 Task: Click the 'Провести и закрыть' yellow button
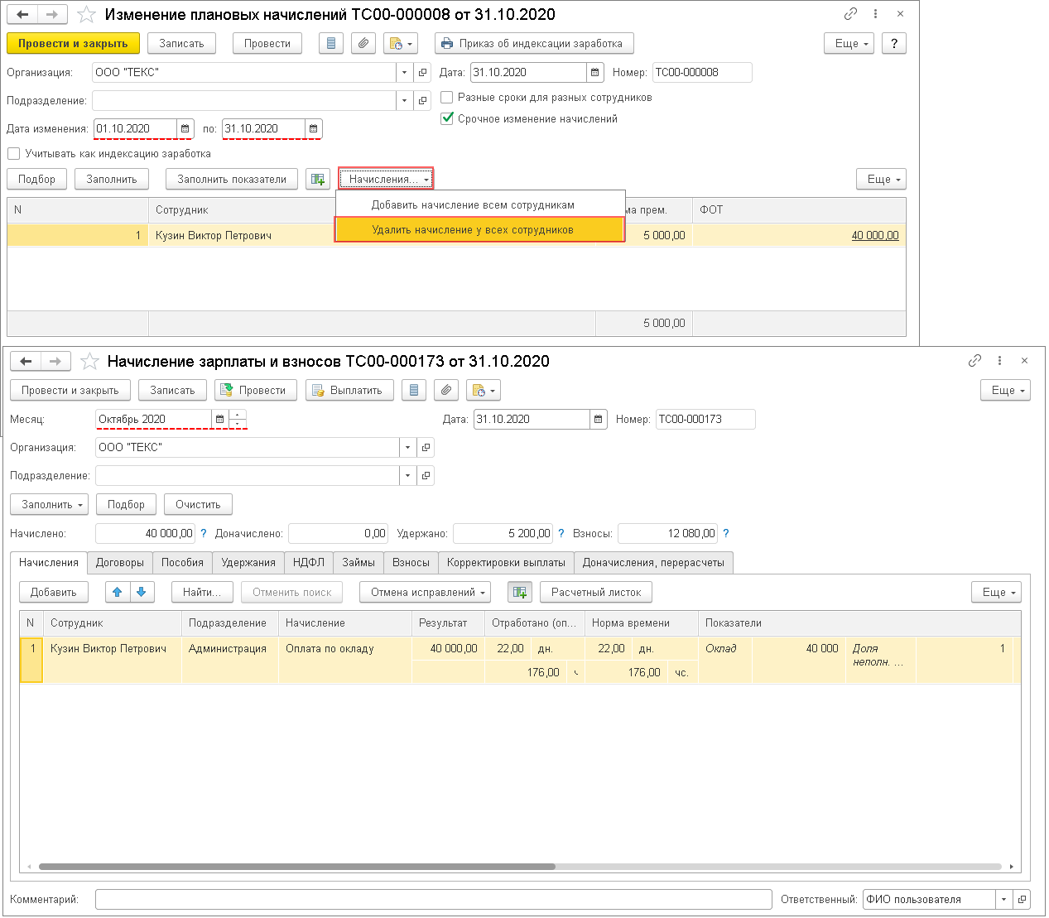[x=73, y=44]
